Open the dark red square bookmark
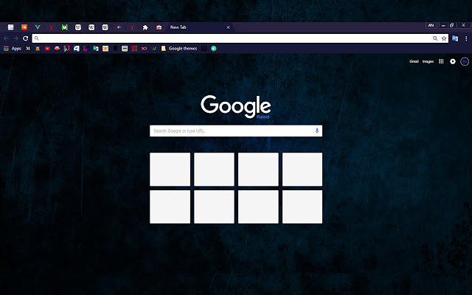Image resolution: width=472 pixels, height=295 pixels. (134, 49)
